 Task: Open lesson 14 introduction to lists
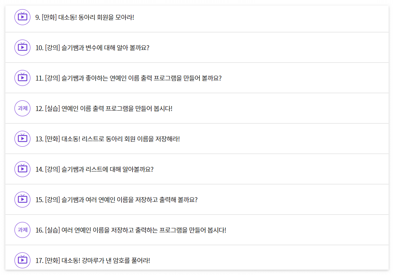(x=95, y=169)
